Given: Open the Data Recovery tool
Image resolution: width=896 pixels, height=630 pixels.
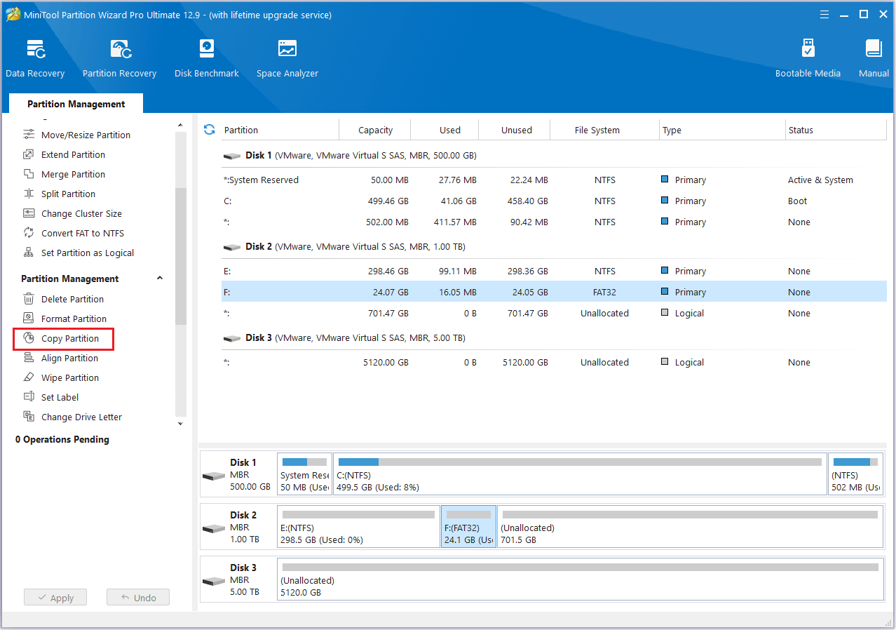Looking at the screenshot, I should point(35,58).
